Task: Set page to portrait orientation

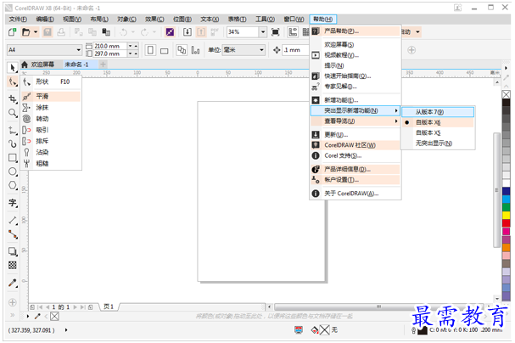Action: pos(150,50)
